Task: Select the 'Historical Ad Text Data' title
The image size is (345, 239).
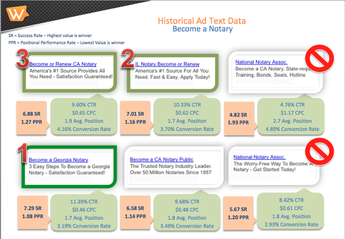Action: 202,21
